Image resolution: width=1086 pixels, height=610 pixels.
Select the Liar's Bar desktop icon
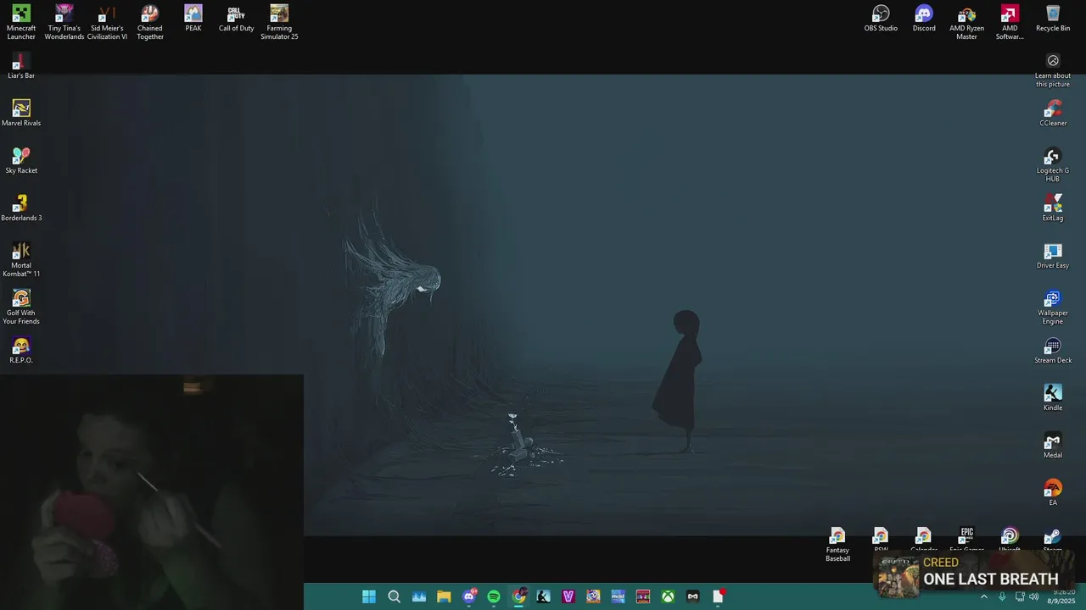21,66
